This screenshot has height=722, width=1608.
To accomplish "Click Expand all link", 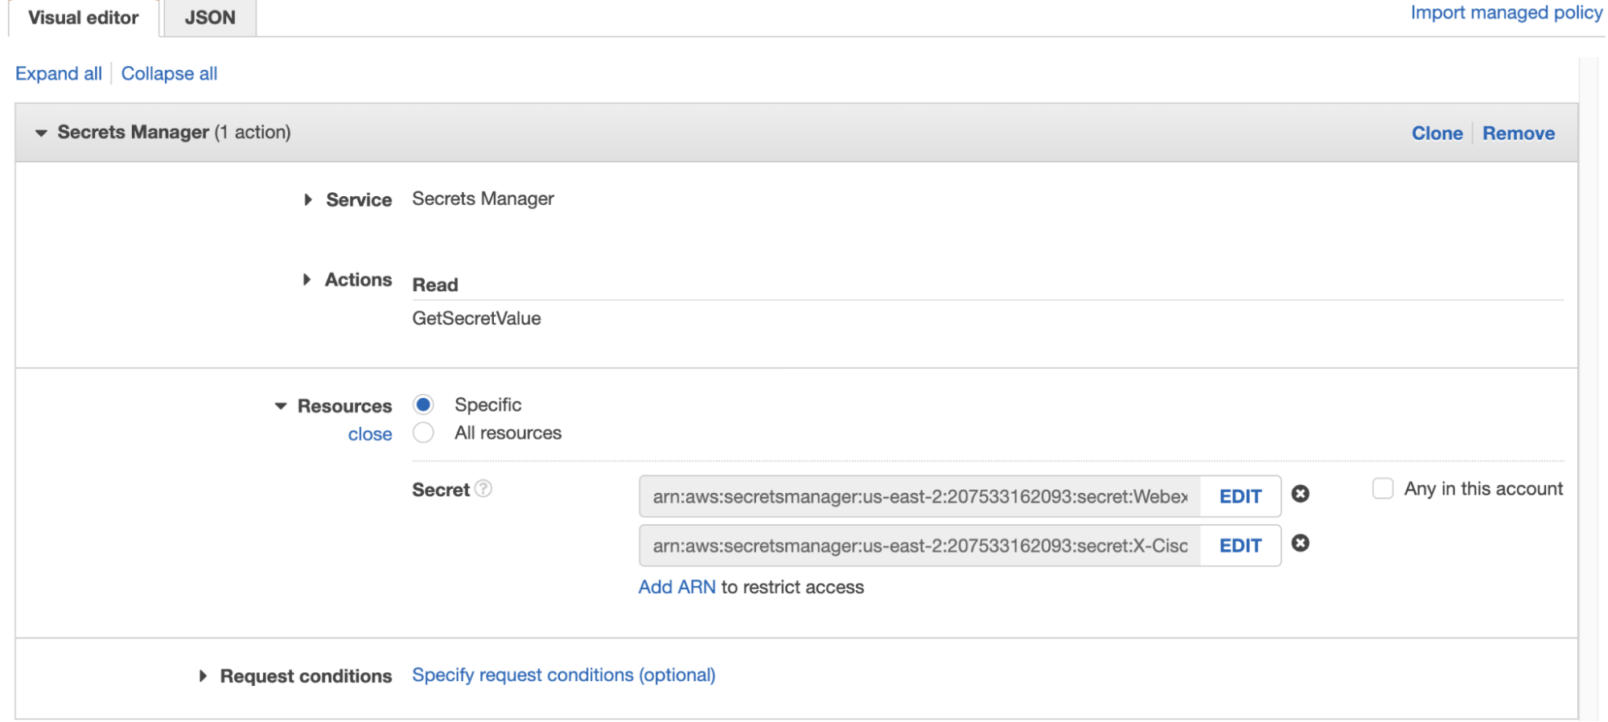I will (59, 73).
